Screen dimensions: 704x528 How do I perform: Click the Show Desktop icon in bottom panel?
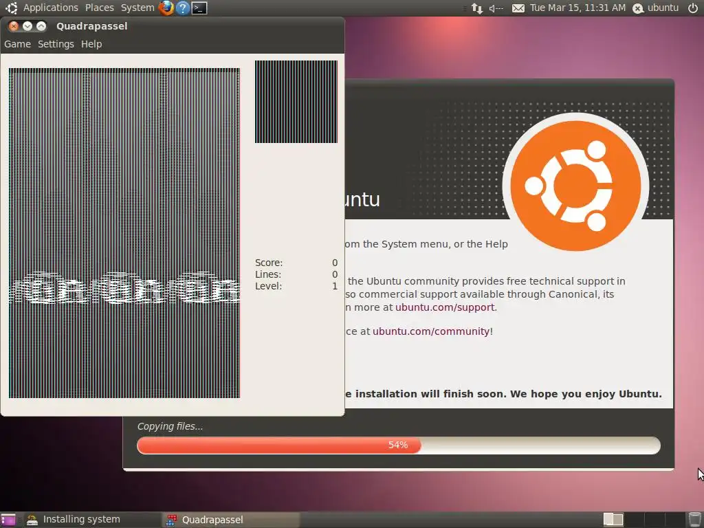tap(8, 520)
